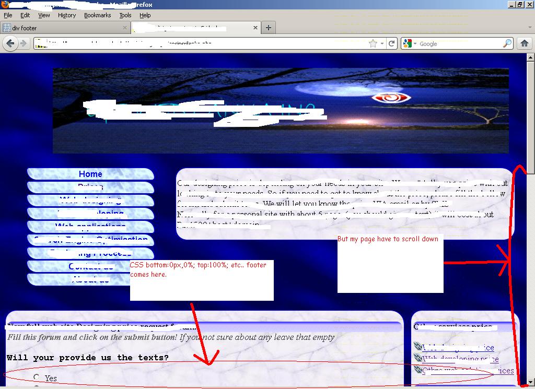
Task: Open the Web designing price link
Action: (x=458, y=347)
